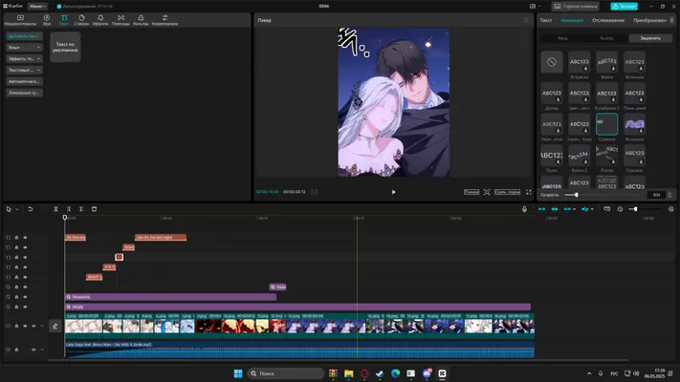The width and height of the screenshot is (680, 382).
Task: Click the fullscreen icon in the player
Action: 529,192
